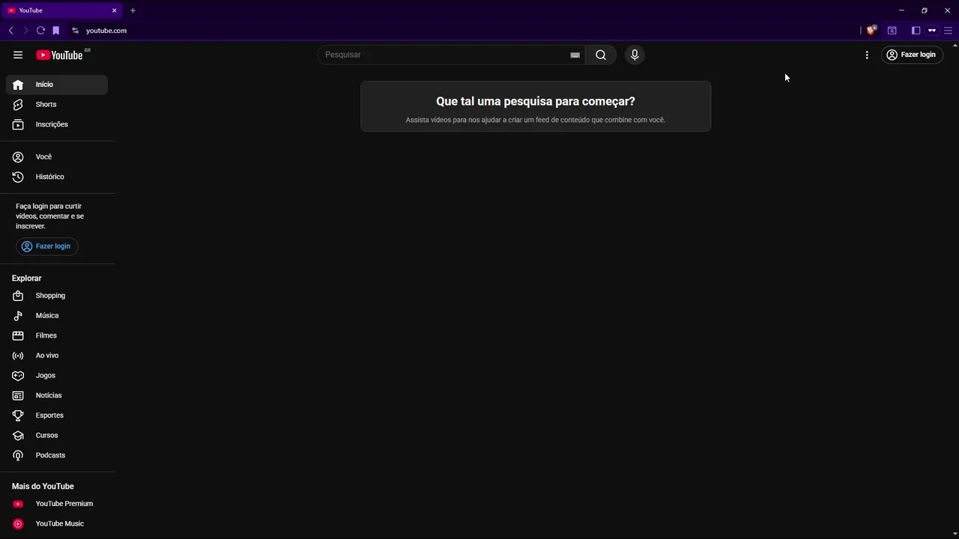Start voice search with microphone icon
Image resolution: width=959 pixels, height=539 pixels.
635,55
